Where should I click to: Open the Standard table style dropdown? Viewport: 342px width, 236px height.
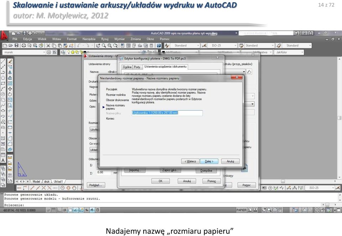[273, 46]
